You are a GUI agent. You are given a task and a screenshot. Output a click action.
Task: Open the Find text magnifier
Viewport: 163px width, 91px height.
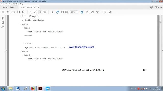(23, 12)
